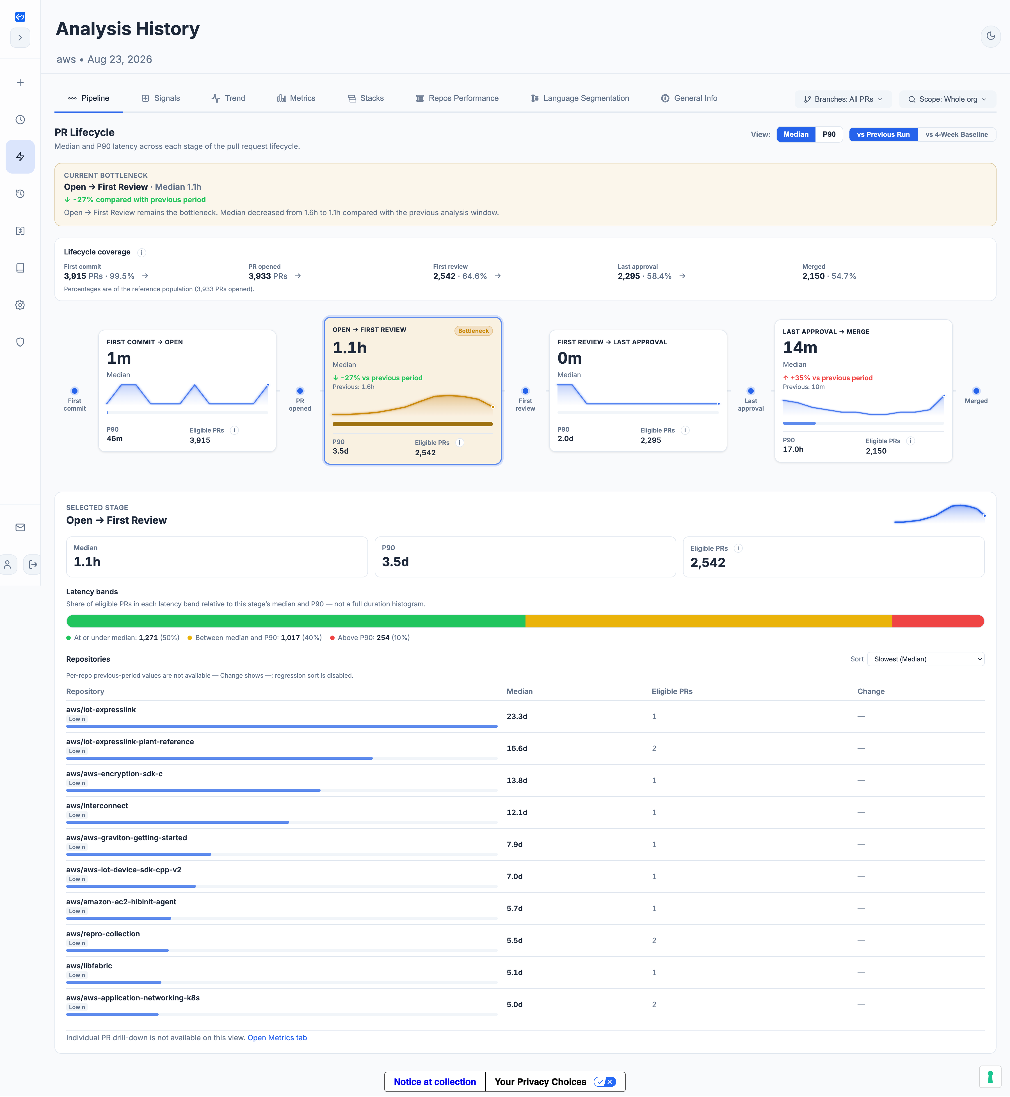Click the app logo at top left
The height and width of the screenshot is (1097, 1010).
20,16
